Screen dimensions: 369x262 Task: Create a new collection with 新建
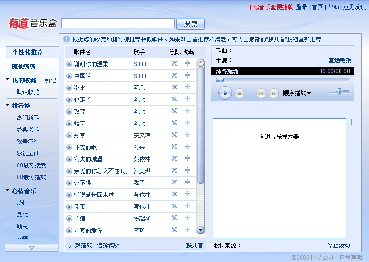pyautogui.click(x=50, y=80)
